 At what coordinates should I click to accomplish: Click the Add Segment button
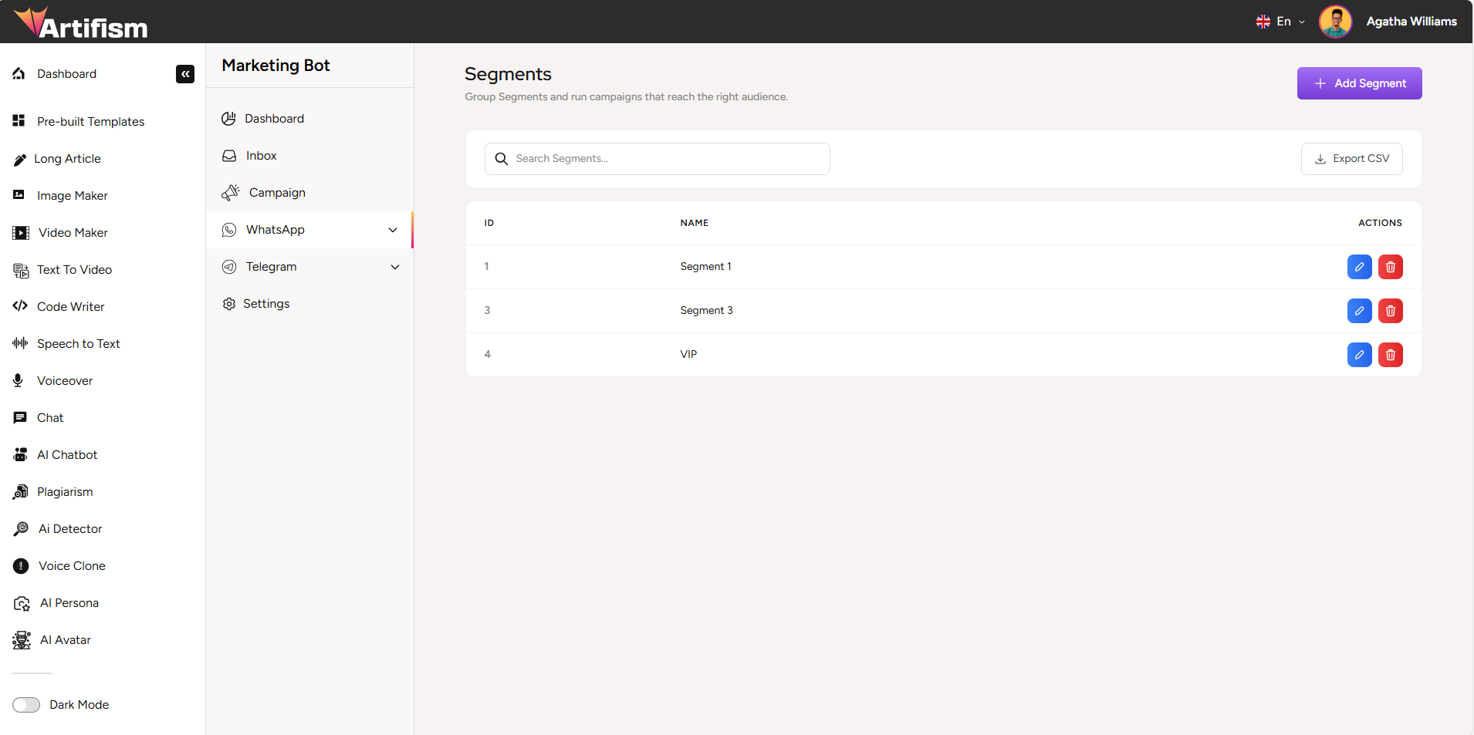pyautogui.click(x=1359, y=83)
